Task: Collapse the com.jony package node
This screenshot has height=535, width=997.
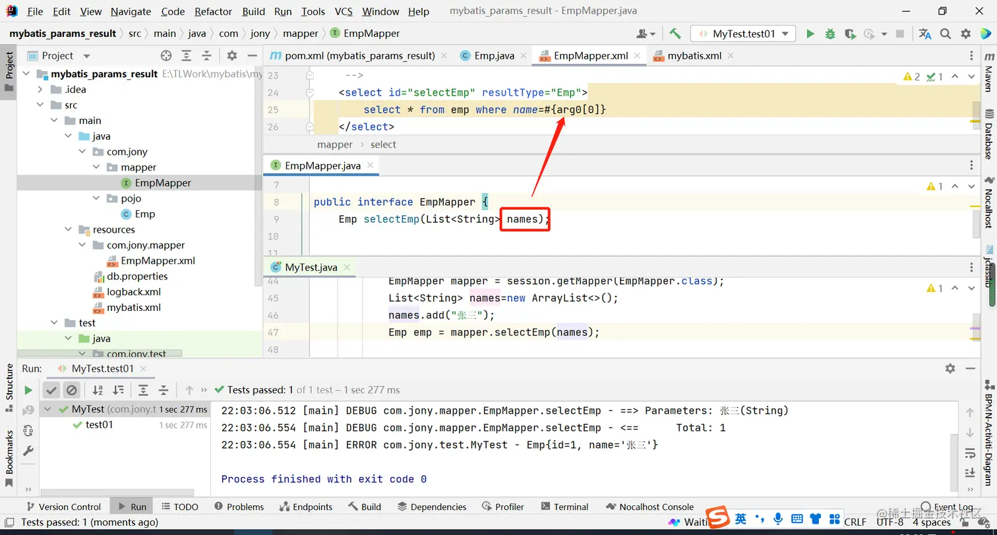Action: click(82, 152)
